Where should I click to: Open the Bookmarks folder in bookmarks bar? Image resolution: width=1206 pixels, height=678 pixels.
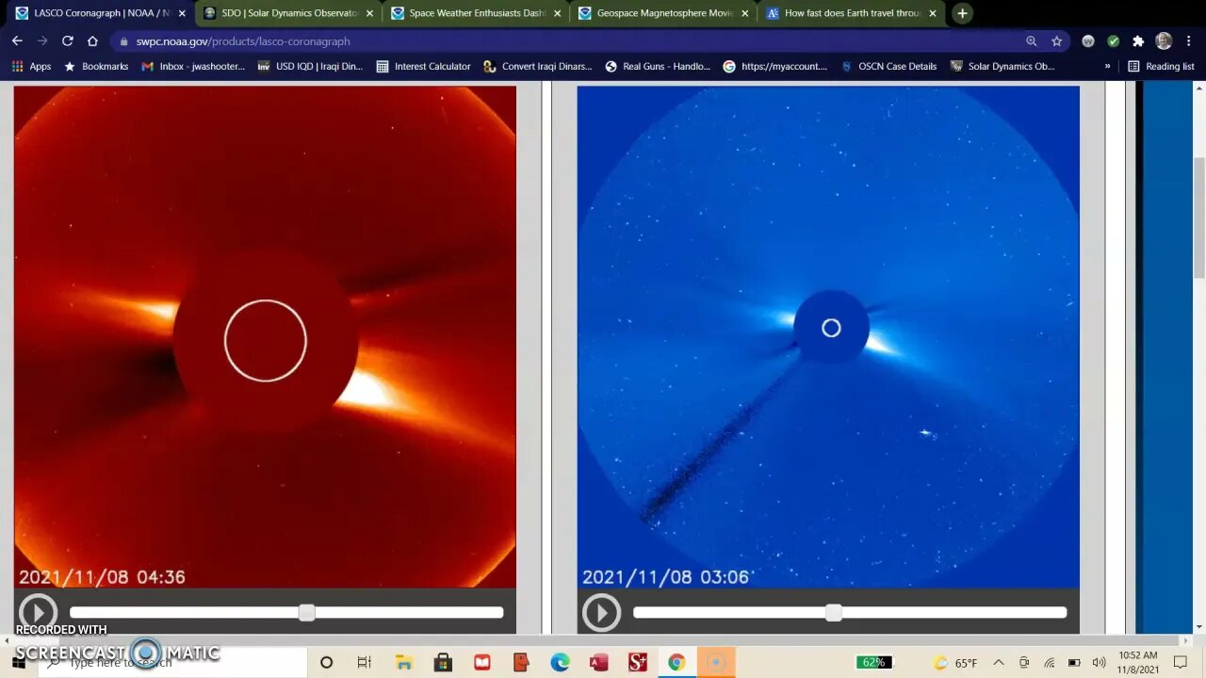(x=95, y=67)
